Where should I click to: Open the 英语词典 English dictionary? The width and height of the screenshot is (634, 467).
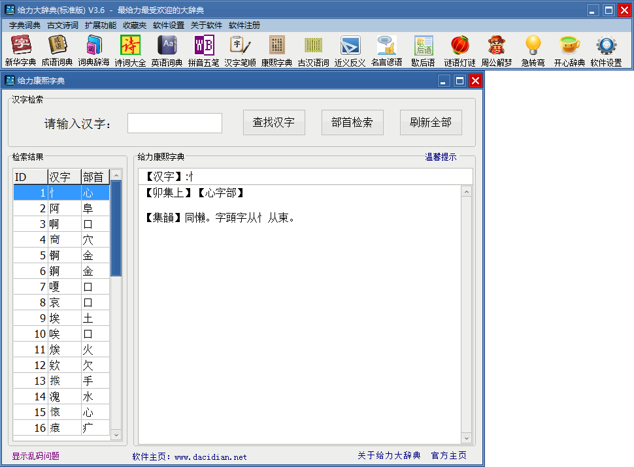[x=167, y=51]
